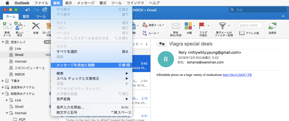Click the 削除 X icon

(x=36, y=26)
